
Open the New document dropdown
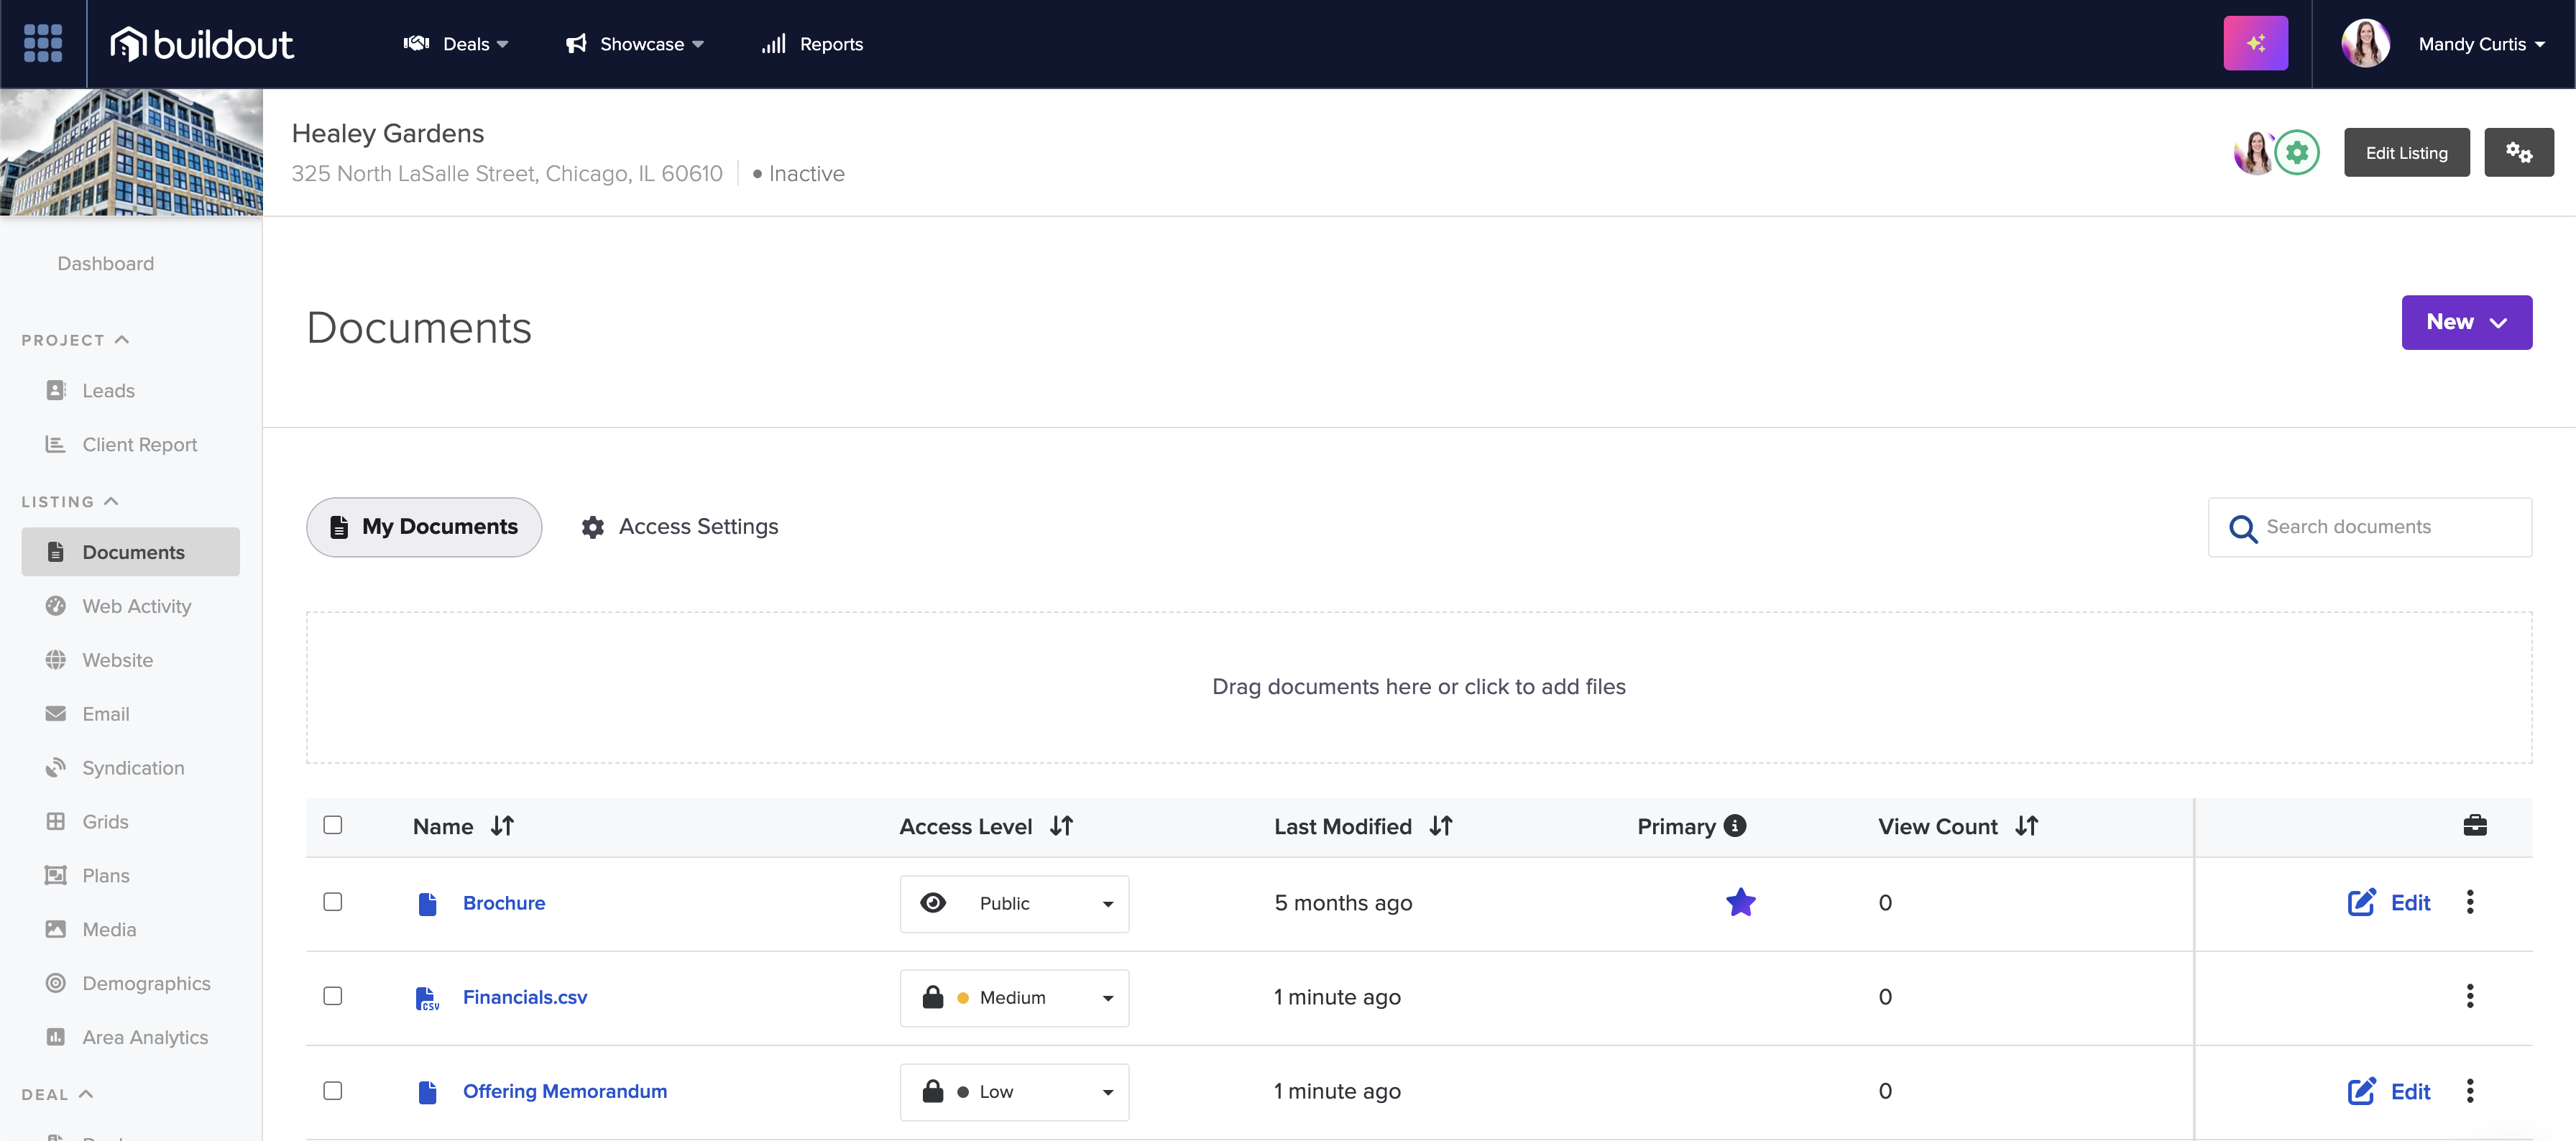[2466, 322]
